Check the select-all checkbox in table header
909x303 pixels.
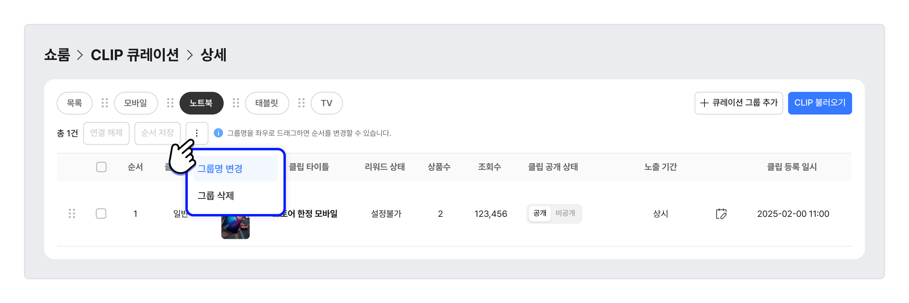coord(101,167)
